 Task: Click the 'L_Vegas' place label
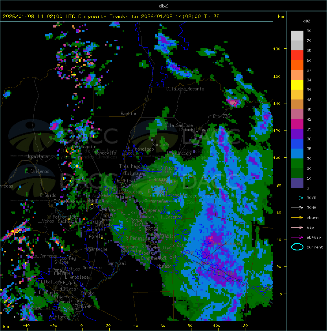point(46,221)
